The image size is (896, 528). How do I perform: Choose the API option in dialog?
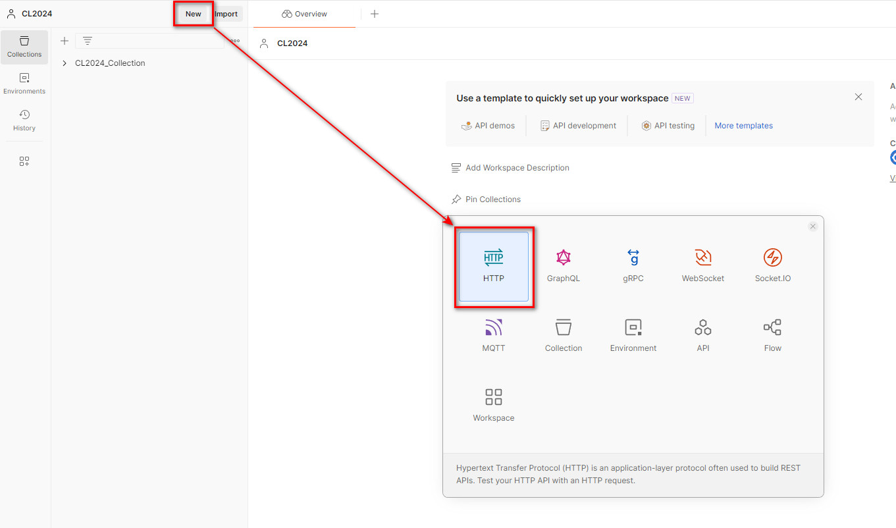coord(703,336)
